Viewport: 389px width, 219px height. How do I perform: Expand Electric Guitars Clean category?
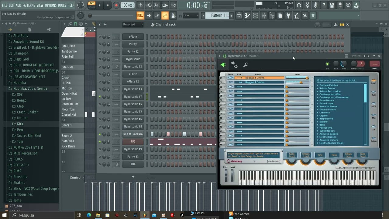point(318,143)
